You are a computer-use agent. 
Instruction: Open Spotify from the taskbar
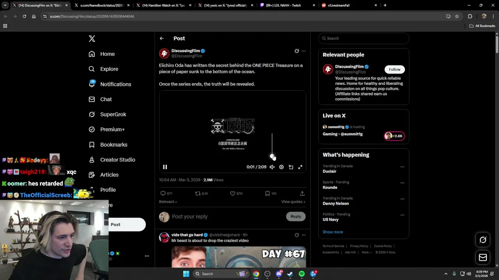click(302, 274)
